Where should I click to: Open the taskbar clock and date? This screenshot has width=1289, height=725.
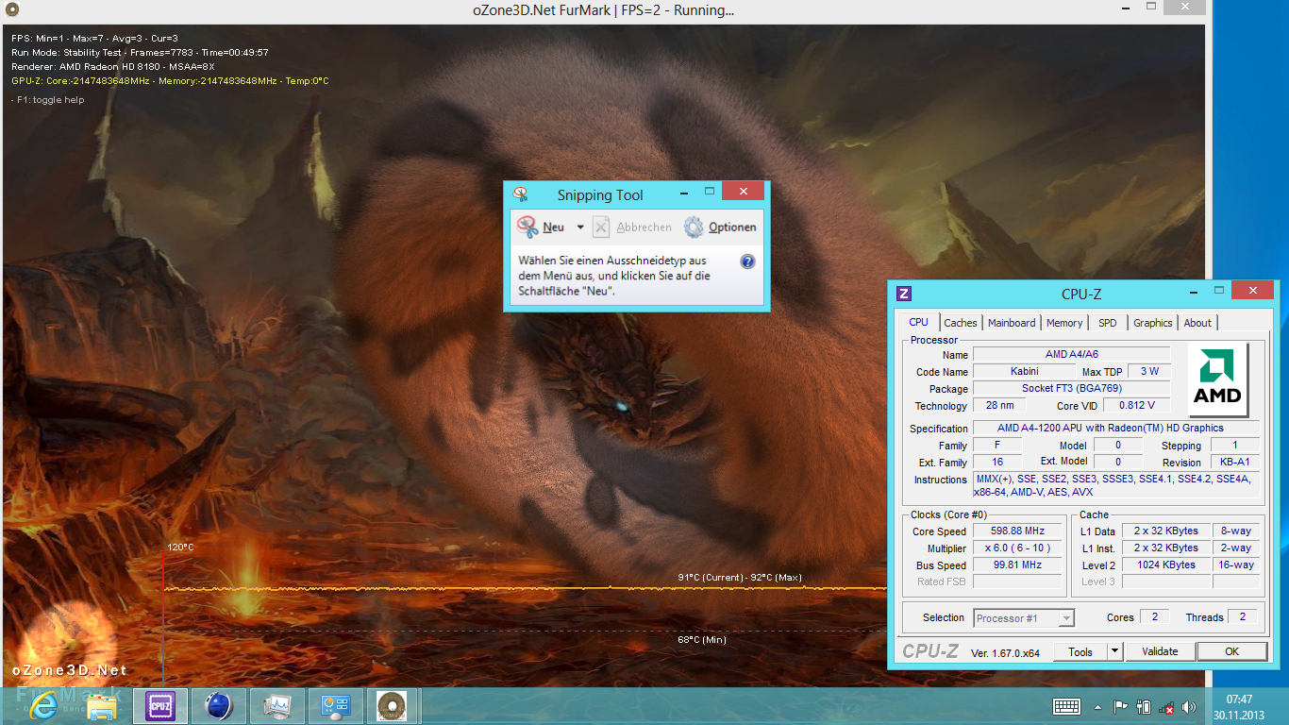point(1239,707)
